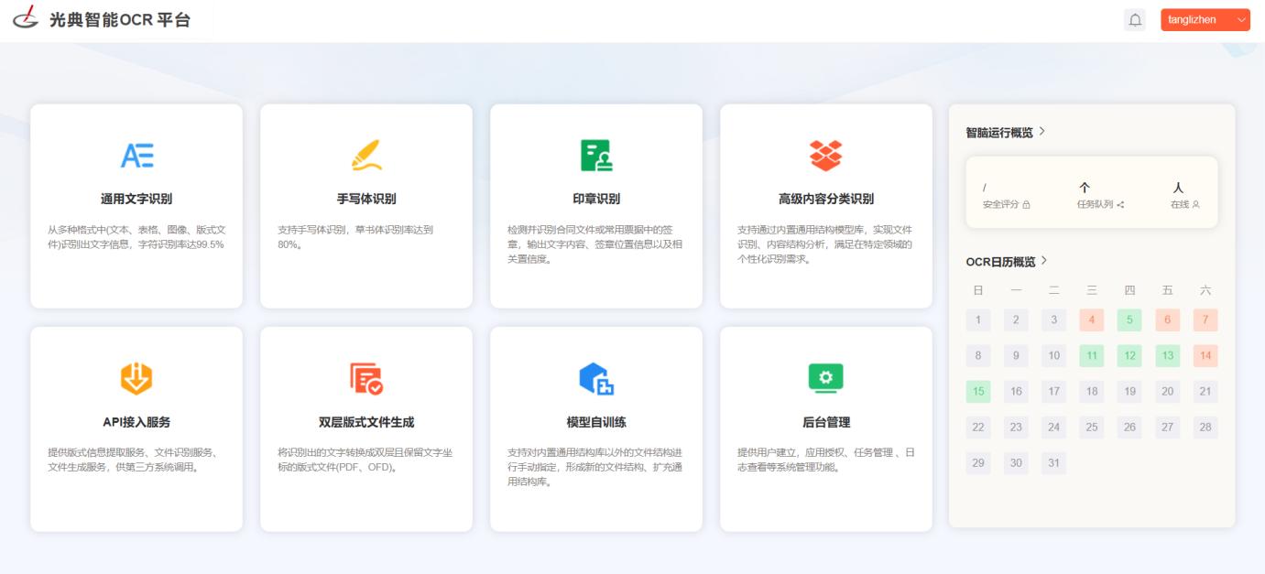Expand the 智脑运行概览 overview arrow
Viewport: 1265px width, 574px height.
(1042, 132)
